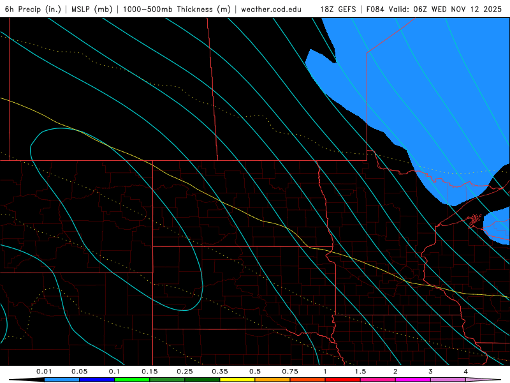Click the '1.5' legend value
Screen dimensions: 510x383
(360, 372)
